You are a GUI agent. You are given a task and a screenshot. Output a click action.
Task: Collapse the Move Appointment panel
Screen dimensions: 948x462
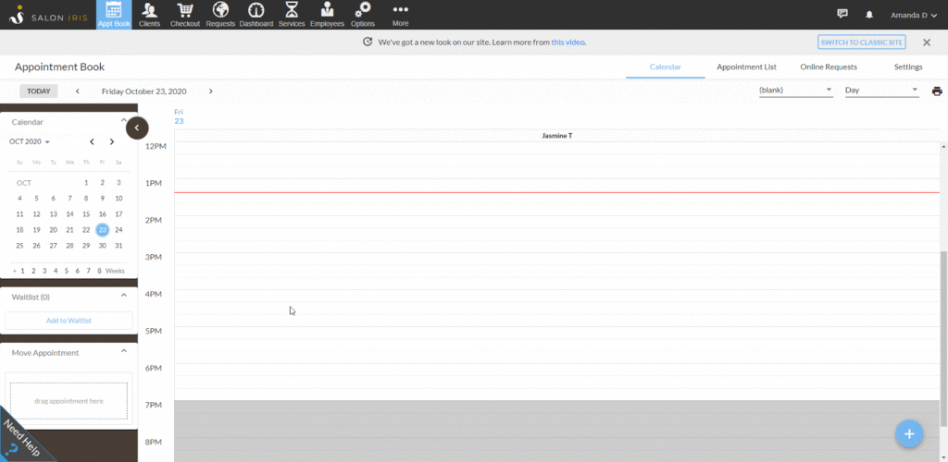point(124,352)
